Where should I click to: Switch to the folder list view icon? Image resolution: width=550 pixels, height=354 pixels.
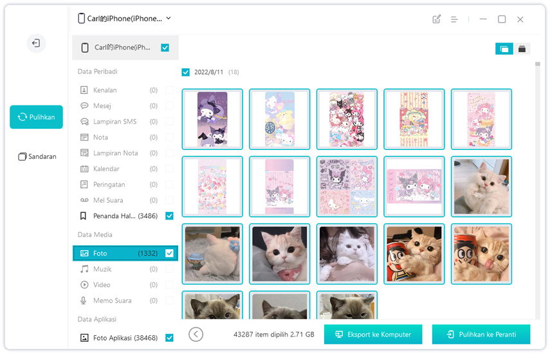click(522, 49)
